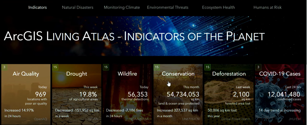Click the 15 badge on Conservation card
This screenshot has width=307, height=125.
157,67
